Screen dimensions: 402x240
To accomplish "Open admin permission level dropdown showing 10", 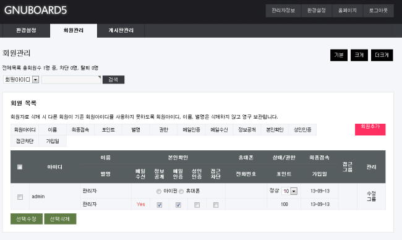I will (289, 191).
